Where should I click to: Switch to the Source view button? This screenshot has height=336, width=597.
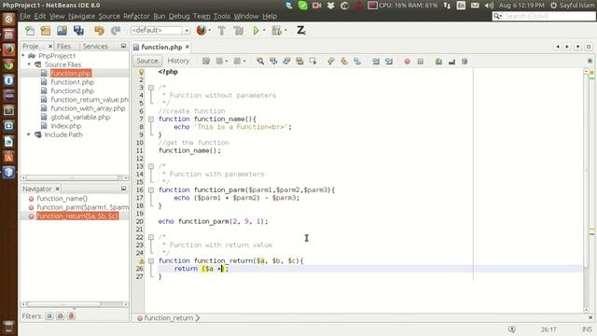click(147, 61)
